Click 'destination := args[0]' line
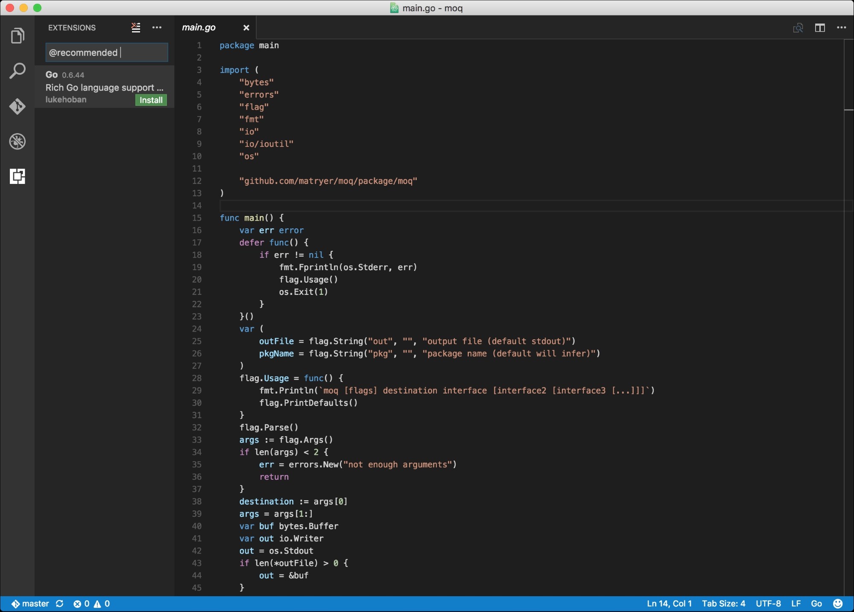 click(x=293, y=501)
